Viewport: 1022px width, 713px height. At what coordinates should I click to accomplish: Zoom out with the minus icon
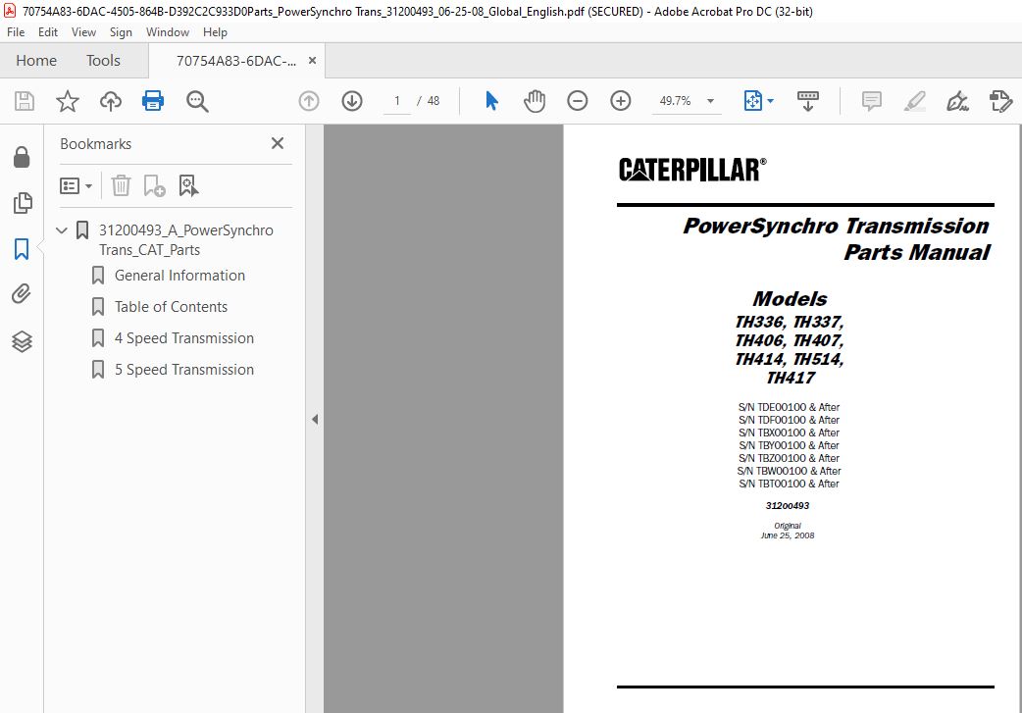578,101
